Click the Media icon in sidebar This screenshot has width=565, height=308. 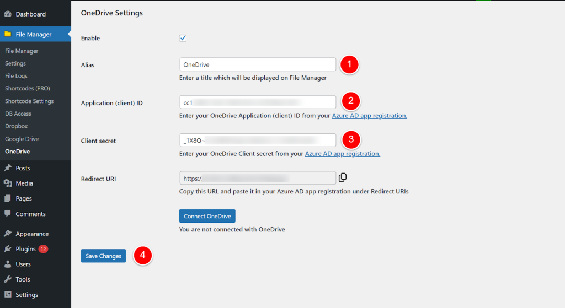tap(8, 183)
